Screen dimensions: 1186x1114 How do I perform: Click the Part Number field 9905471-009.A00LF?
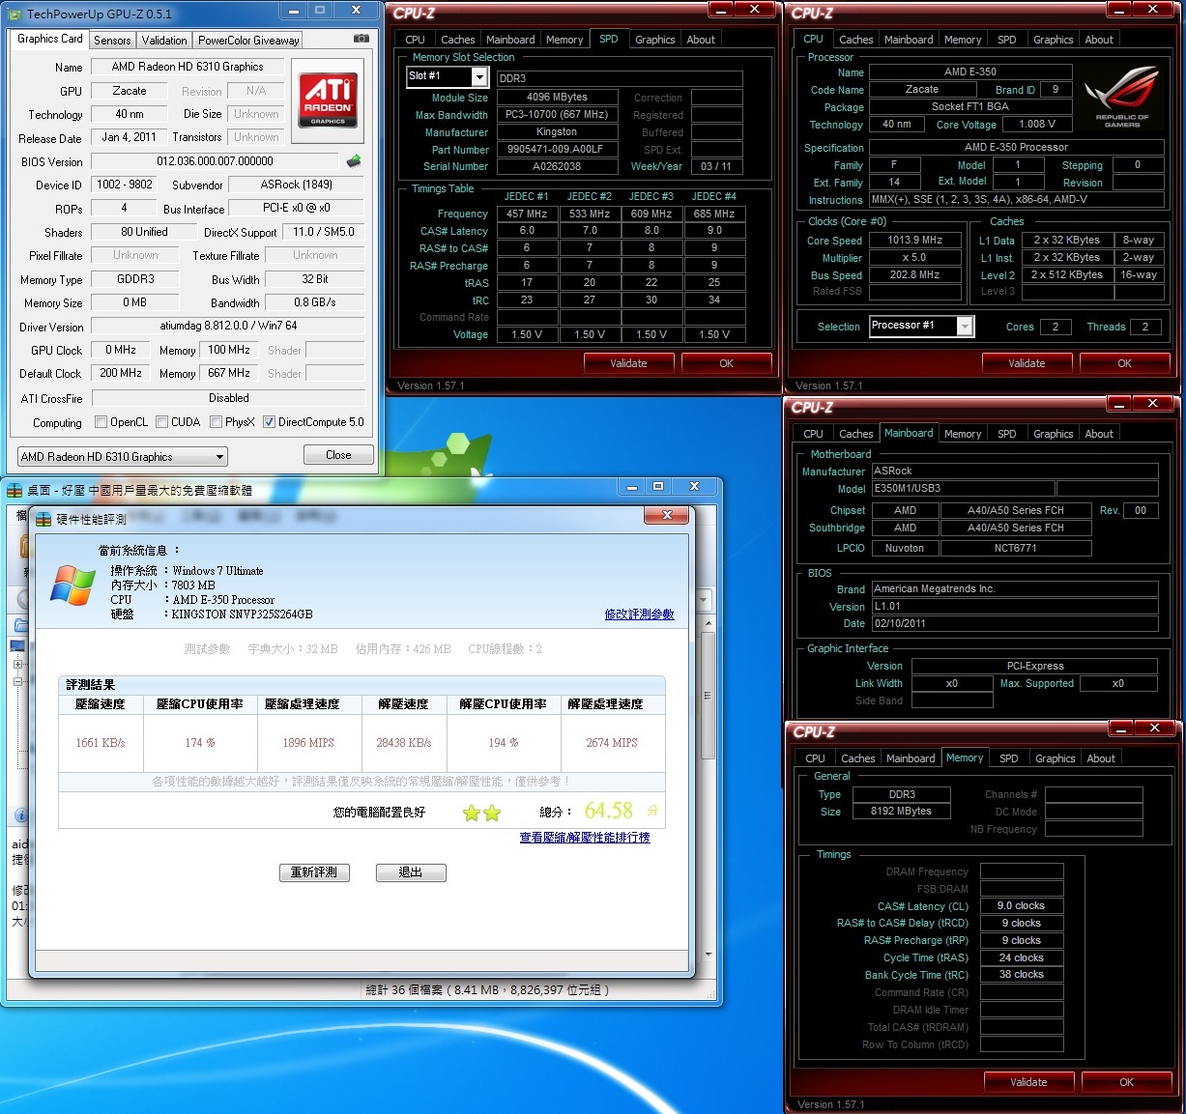[555, 150]
